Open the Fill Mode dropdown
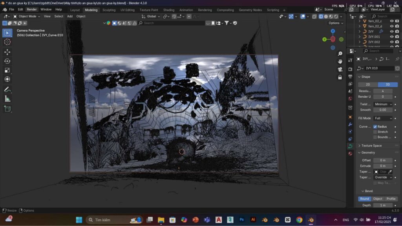 tap(383, 118)
